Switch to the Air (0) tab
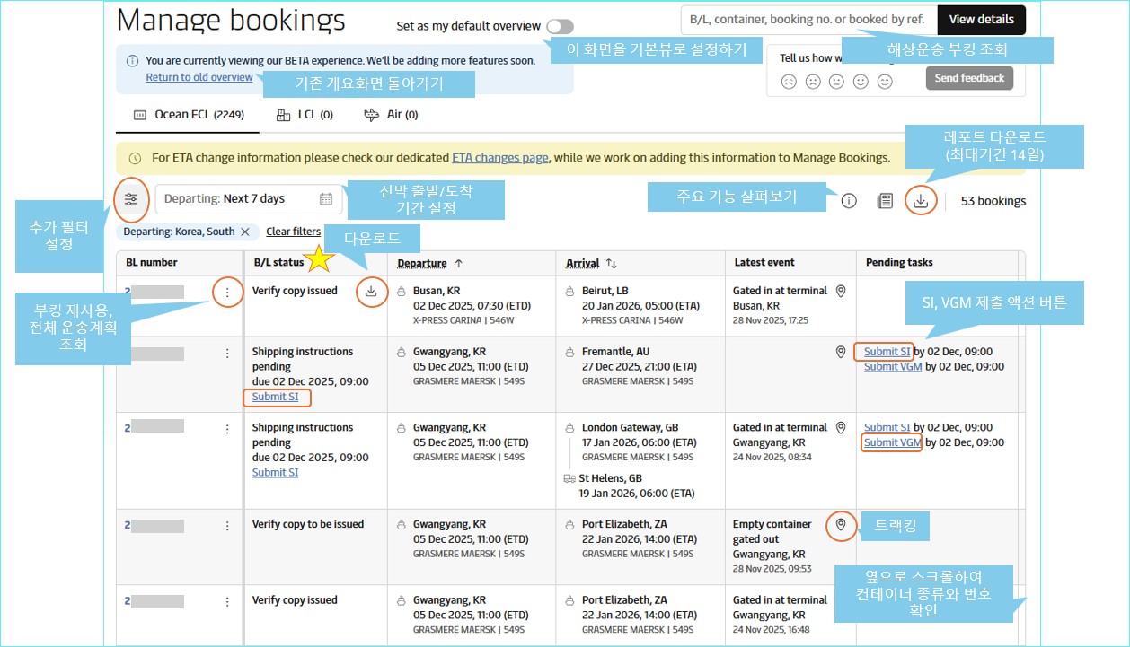Image resolution: width=1130 pixels, height=647 pixels. tap(391, 115)
